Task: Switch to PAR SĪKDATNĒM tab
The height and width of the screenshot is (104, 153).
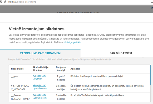Action: tap(121, 53)
